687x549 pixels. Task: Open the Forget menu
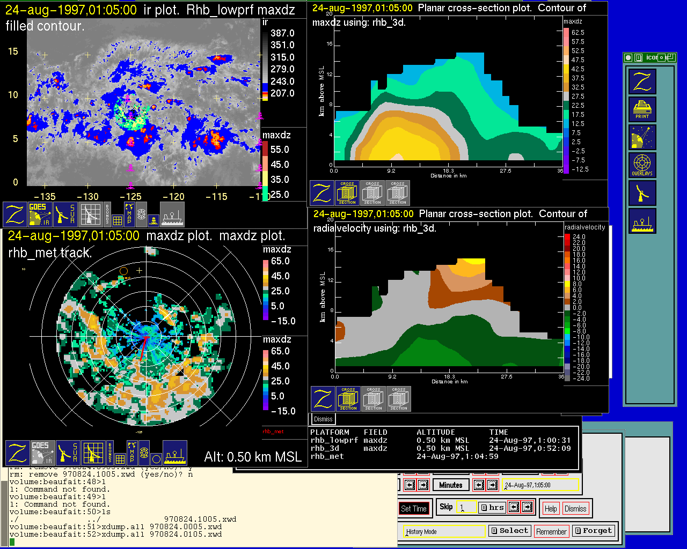(593, 531)
